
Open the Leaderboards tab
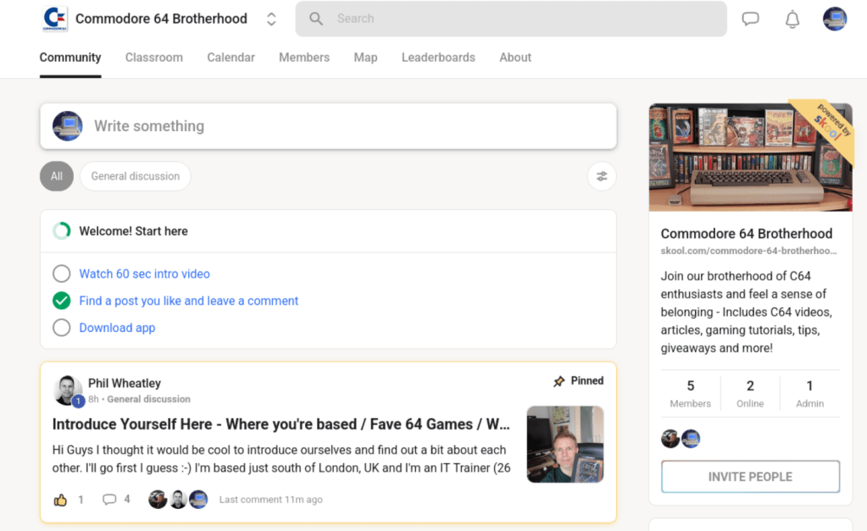438,58
